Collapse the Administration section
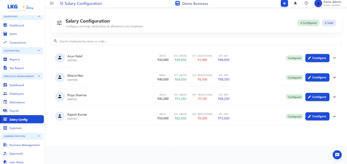This screenshot has width=347, height=164. click(x=39, y=136)
